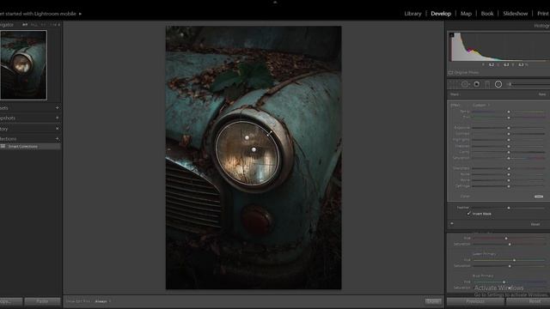Image resolution: width=550 pixels, height=309 pixels.
Task: Adjust the Highlights slider
Action: click(x=509, y=140)
